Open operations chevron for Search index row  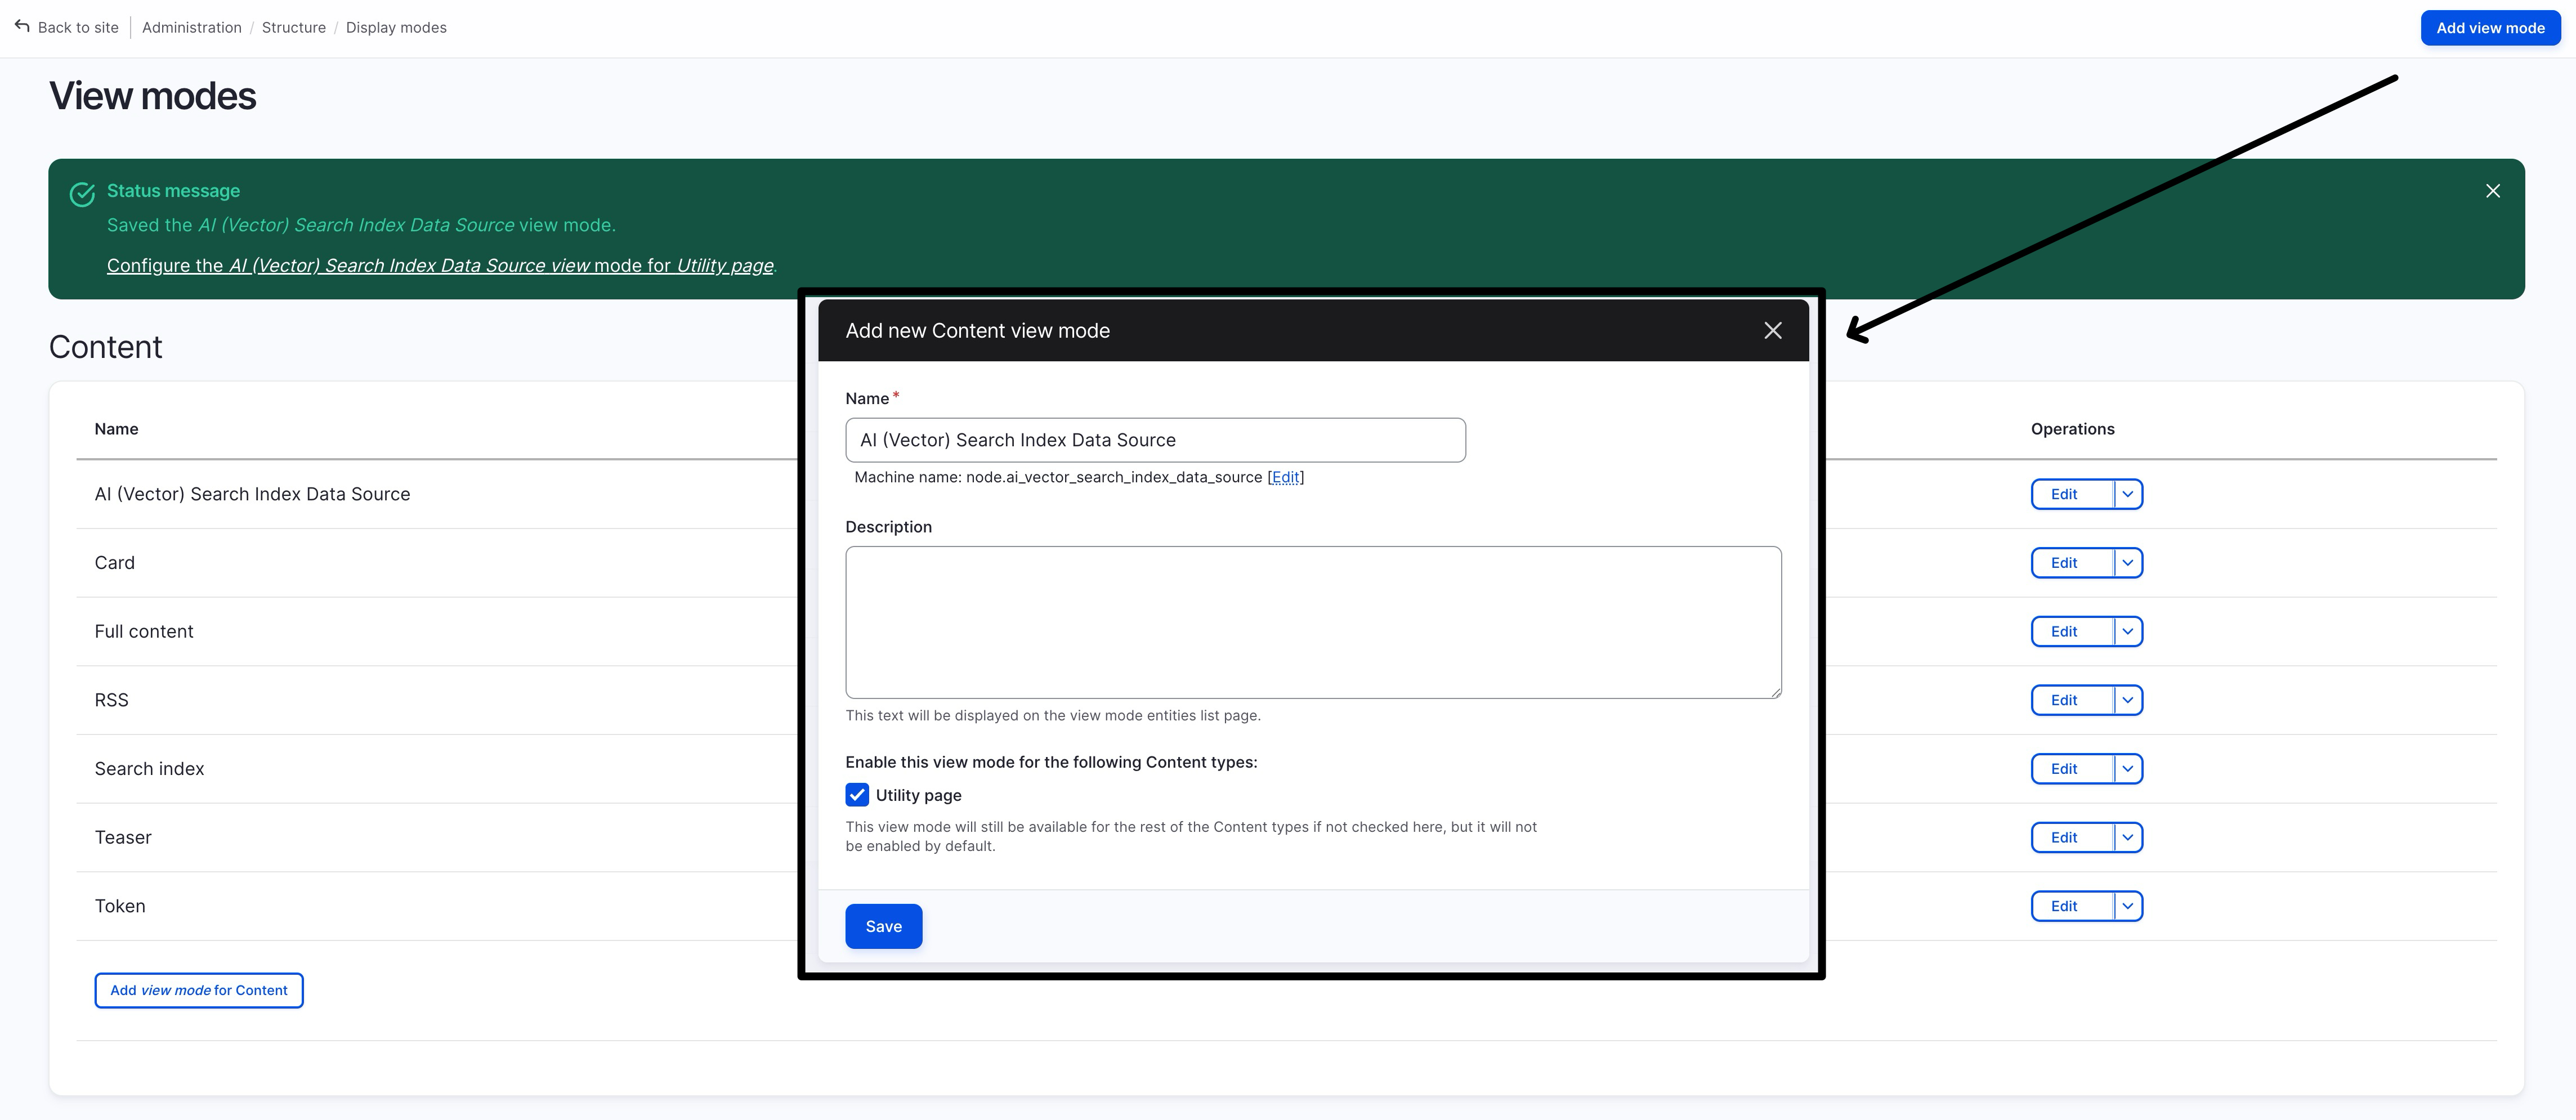coord(2128,769)
